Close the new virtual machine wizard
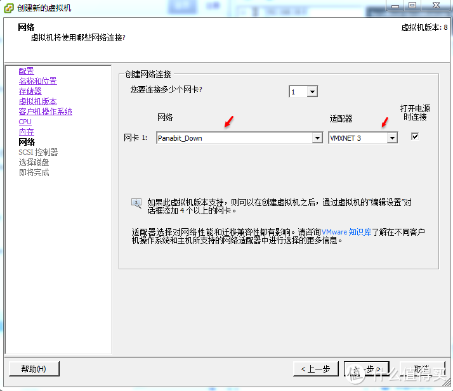The width and height of the screenshot is (453, 391). [x=437, y=5]
